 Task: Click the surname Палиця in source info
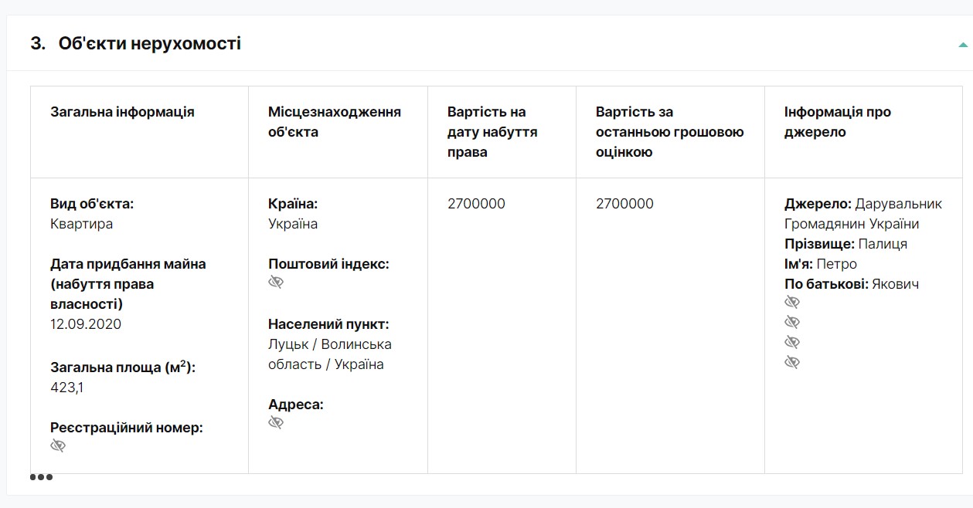coord(882,244)
